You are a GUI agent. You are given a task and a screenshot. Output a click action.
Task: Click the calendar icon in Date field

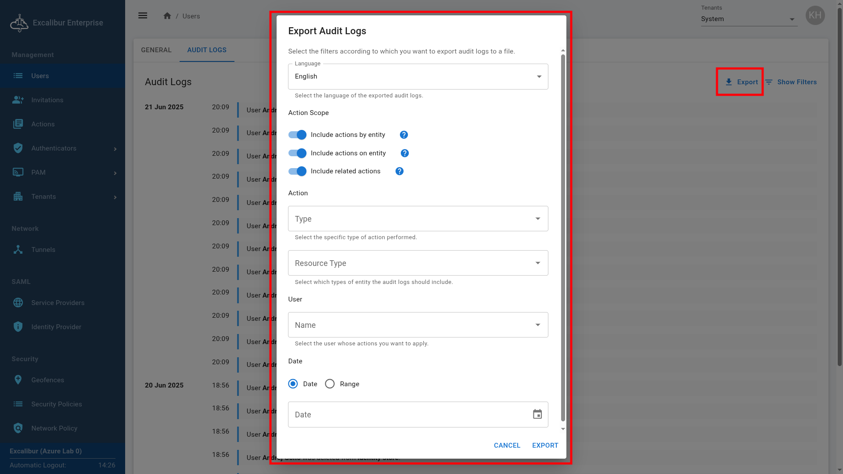coord(537,414)
